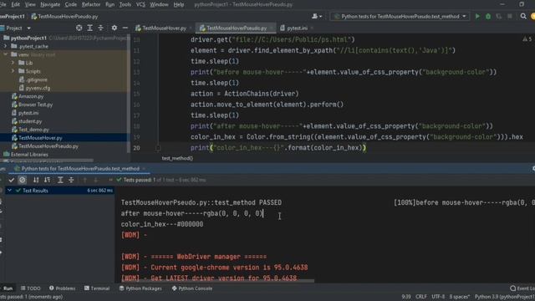Viewport: 535px width, 301px height.
Task: Expand all in Project tool window
Action: [89, 28]
